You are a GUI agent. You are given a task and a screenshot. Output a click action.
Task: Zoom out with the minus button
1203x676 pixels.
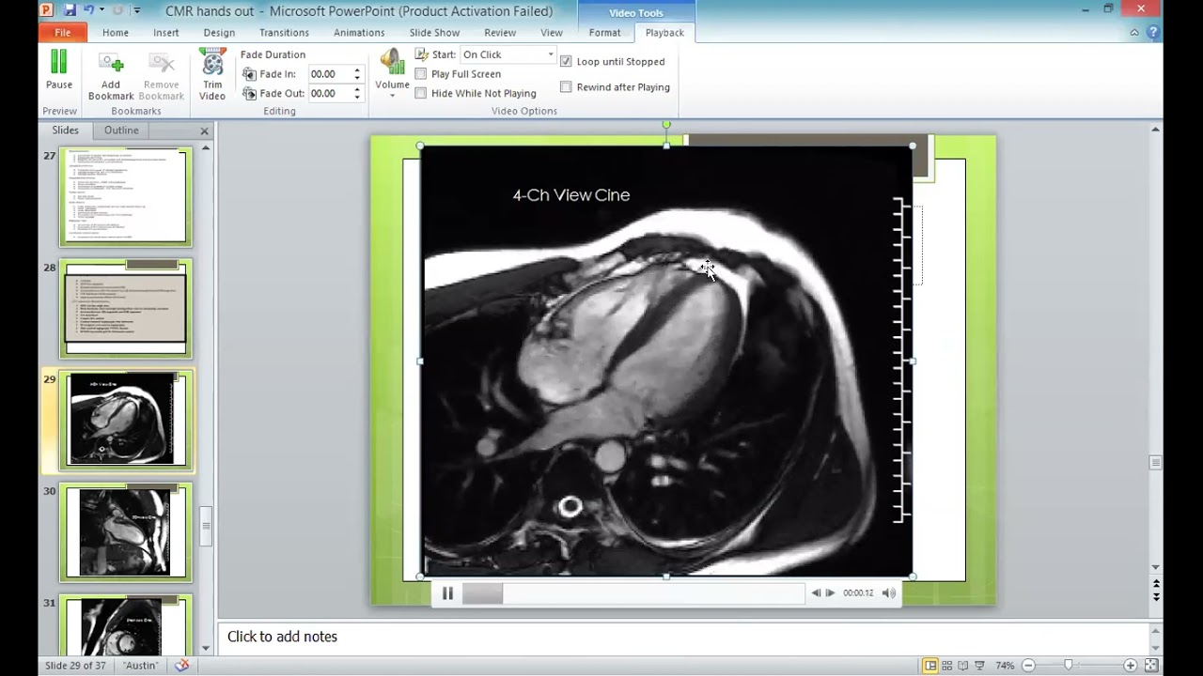pyautogui.click(x=1028, y=666)
